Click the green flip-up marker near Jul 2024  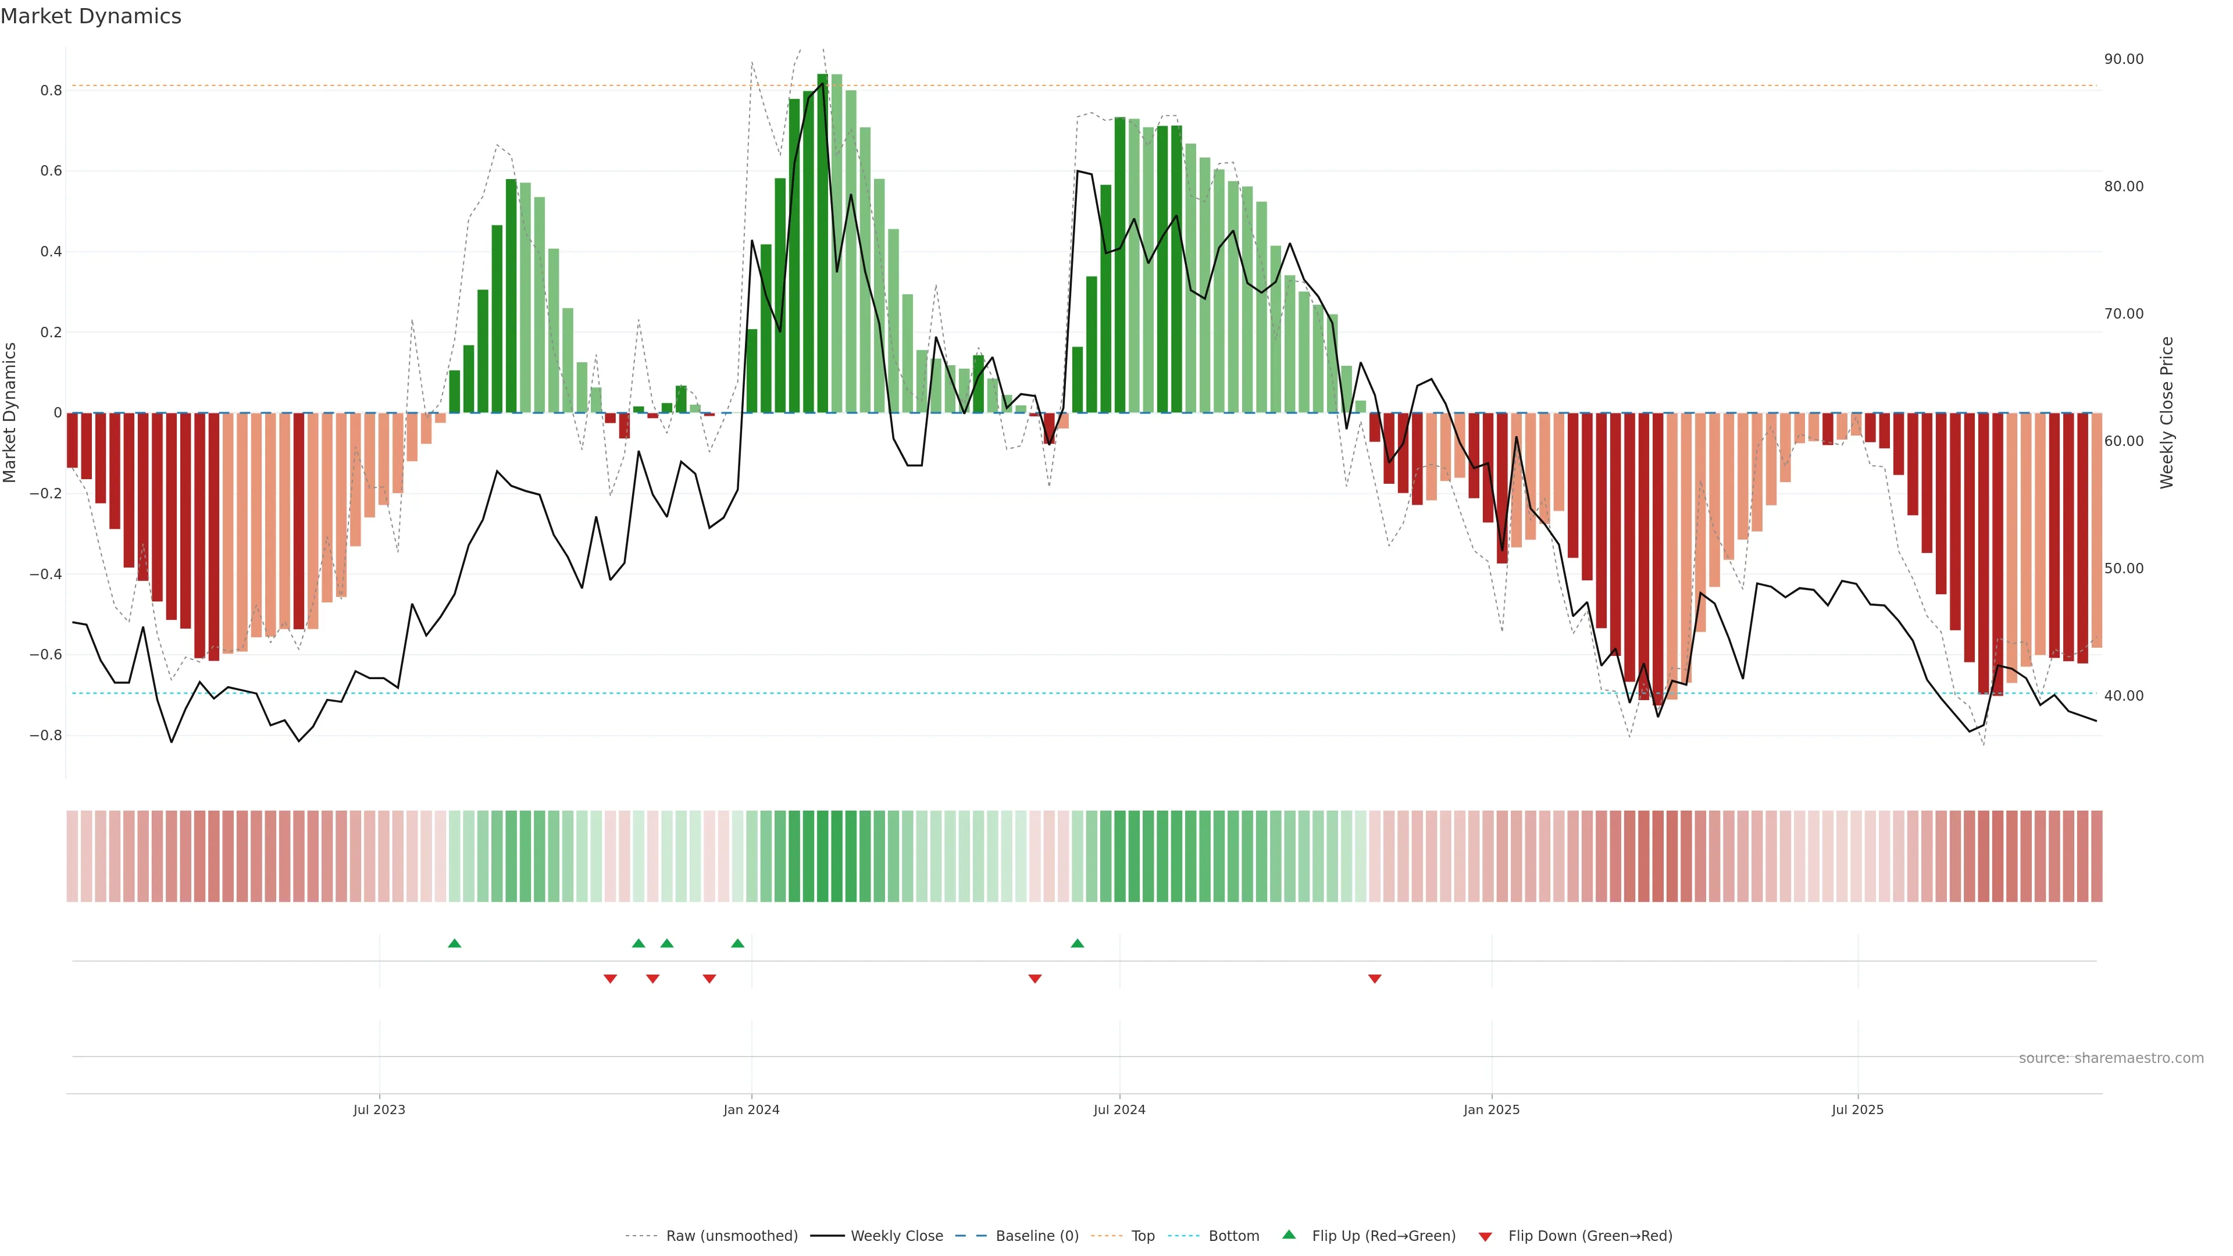click(x=1076, y=943)
